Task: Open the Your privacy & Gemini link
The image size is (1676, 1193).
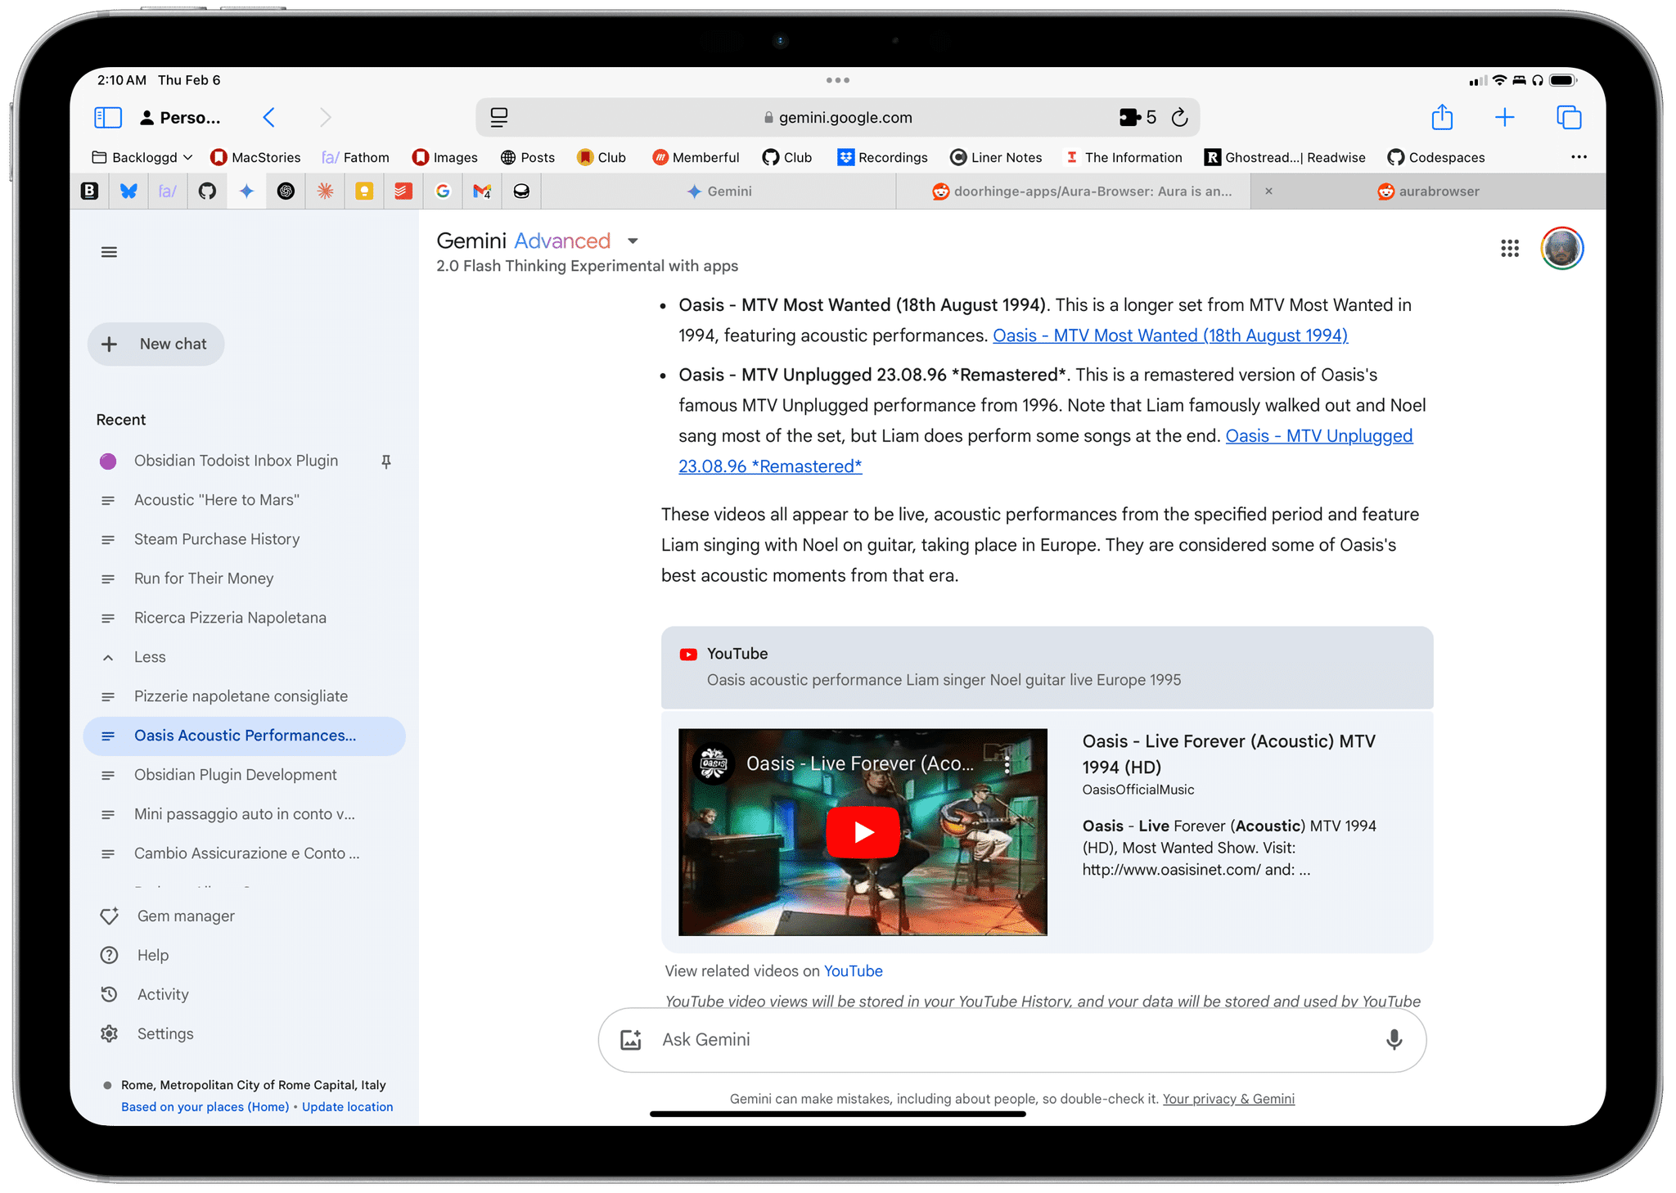Action: click(1228, 1099)
